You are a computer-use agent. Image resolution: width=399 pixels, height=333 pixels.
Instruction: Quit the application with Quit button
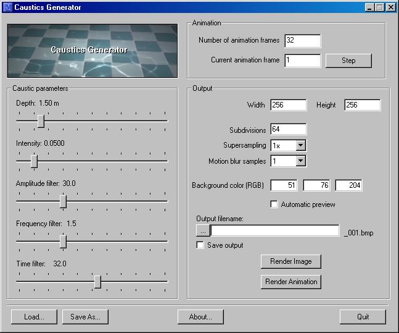pos(363,317)
